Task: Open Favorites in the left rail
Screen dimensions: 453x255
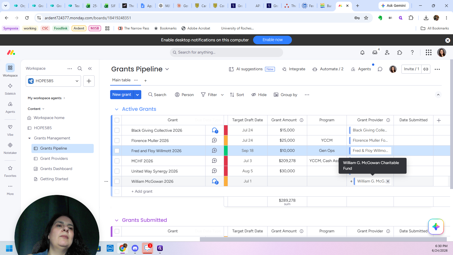Action: point(10,171)
